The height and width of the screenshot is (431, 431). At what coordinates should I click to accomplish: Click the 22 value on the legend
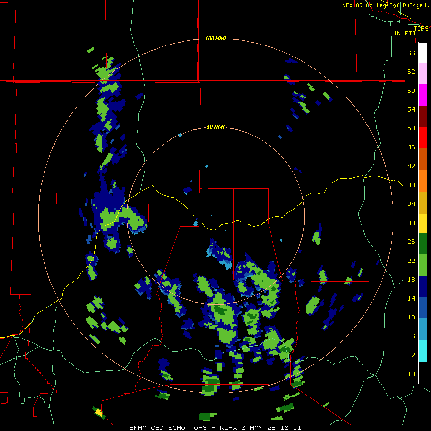(x=411, y=261)
